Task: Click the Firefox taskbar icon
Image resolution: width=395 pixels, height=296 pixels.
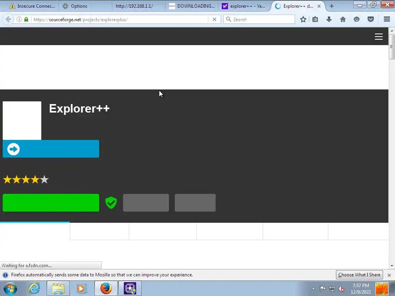Action: [106, 288]
